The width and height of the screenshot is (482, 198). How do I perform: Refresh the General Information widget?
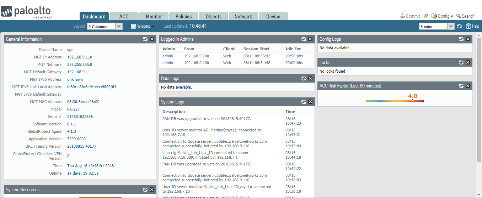[145, 39]
